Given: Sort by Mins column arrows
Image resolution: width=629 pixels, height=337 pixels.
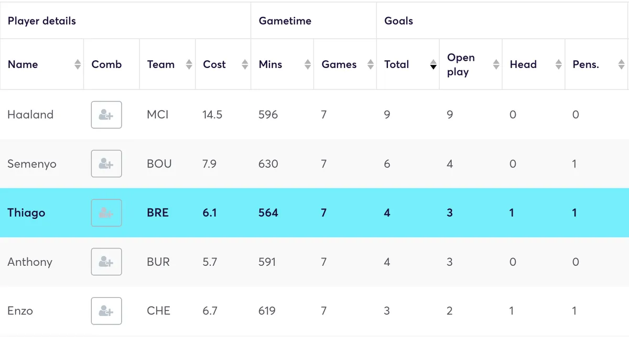Looking at the screenshot, I should click(308, 64).
